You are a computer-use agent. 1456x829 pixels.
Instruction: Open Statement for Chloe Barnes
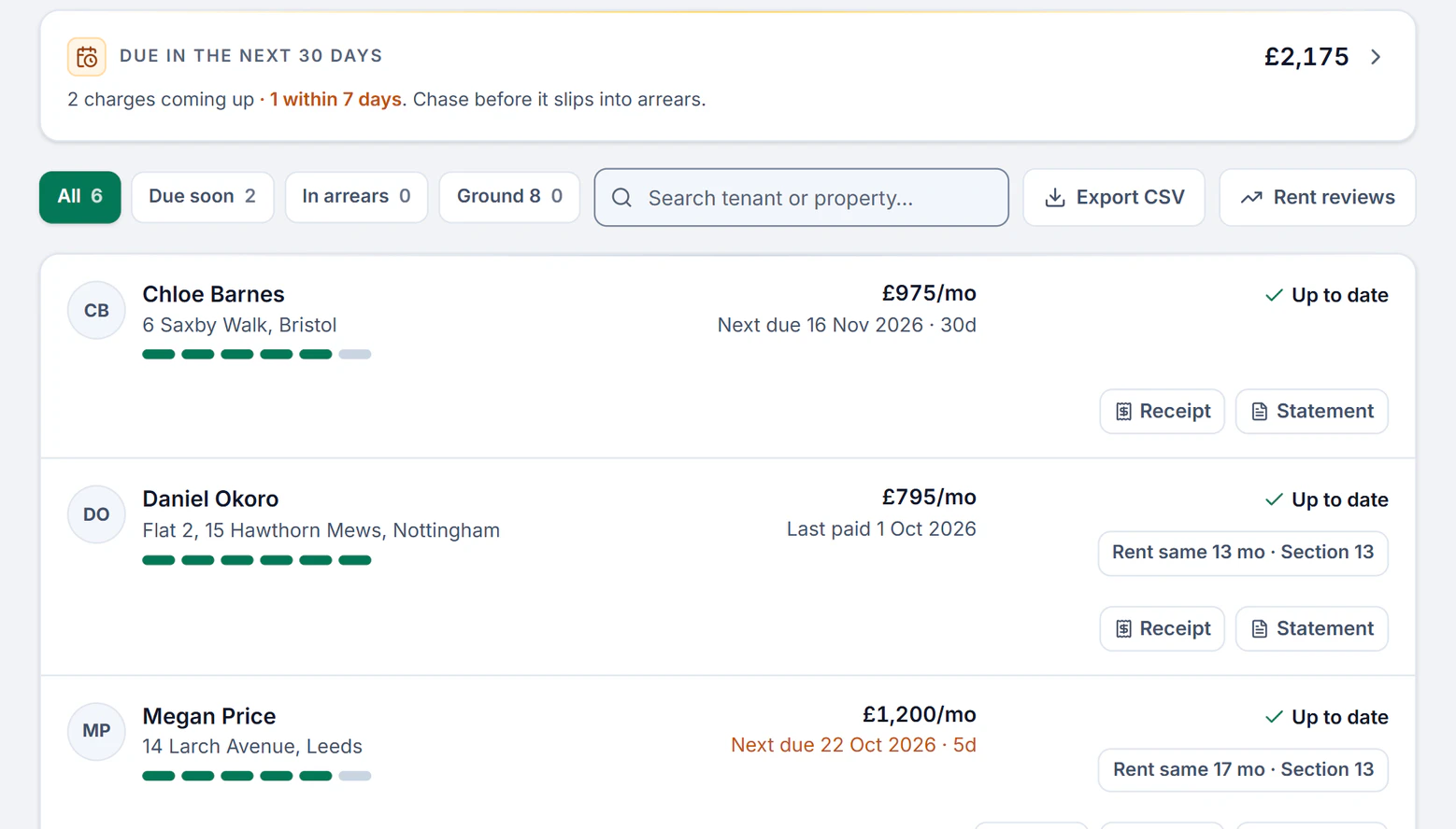[x=1312, y=412]
